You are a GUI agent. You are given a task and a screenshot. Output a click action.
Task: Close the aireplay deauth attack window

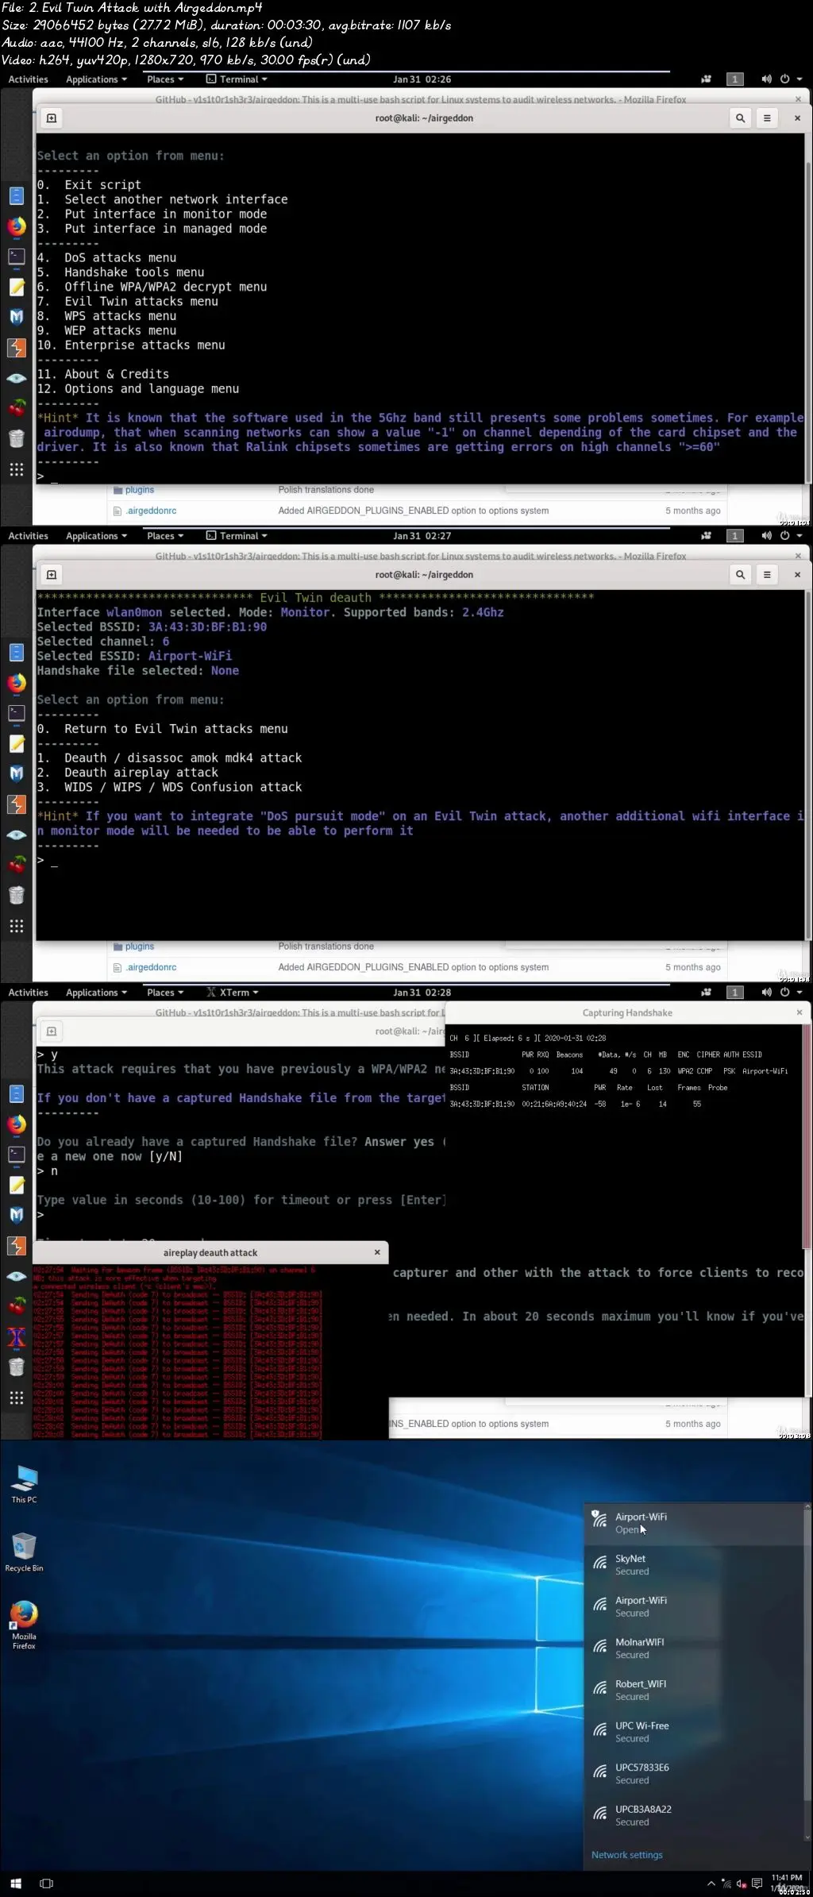click(x=377, y=1252)
